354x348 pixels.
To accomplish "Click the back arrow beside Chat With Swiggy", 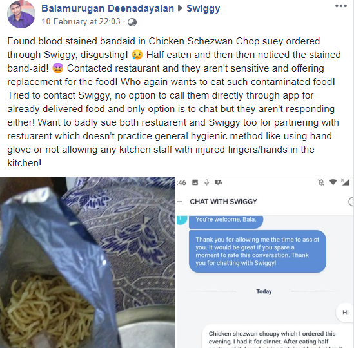I will pos(179,202).
